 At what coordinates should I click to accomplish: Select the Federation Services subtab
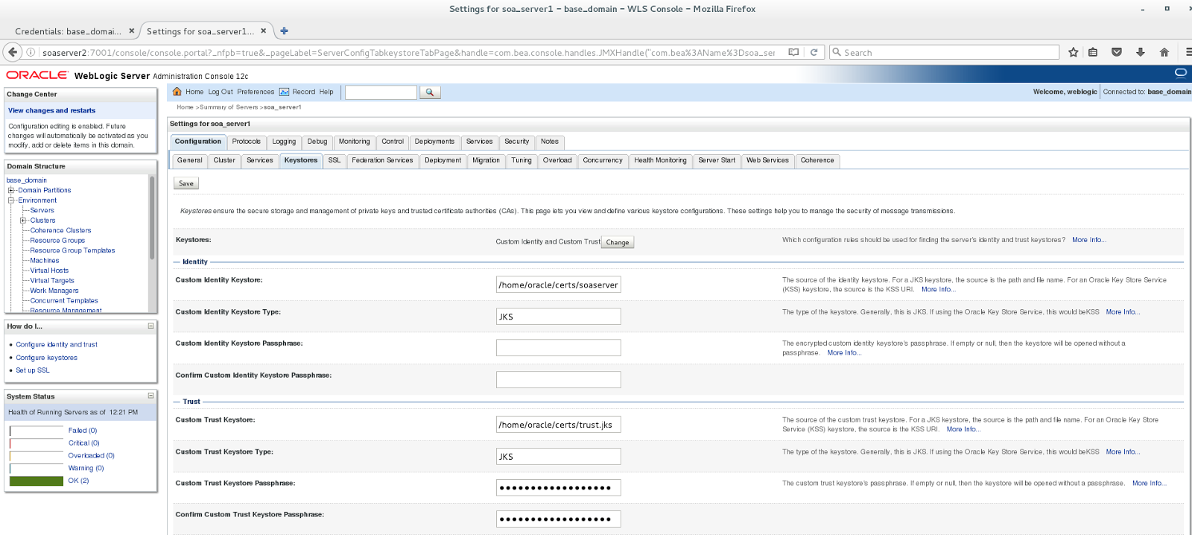click(382, 160)
